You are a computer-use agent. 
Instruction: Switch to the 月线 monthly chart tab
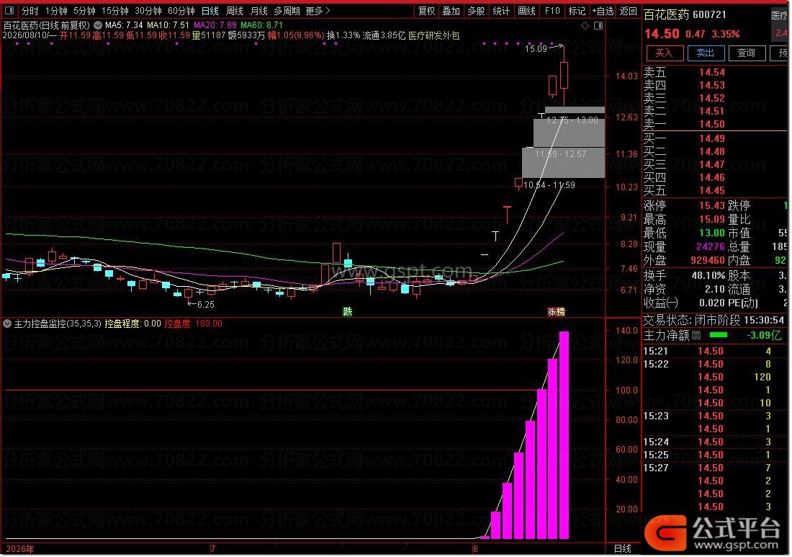[259, 11]
